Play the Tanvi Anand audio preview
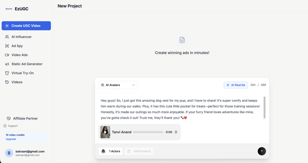Screen dimensions: 308x163 [105, 132]
